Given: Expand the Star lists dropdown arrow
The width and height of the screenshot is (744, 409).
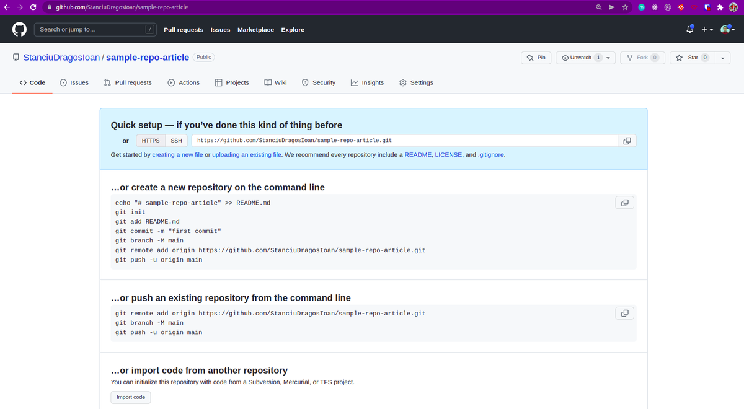Looking at the screenshot, I should (722, 57).
